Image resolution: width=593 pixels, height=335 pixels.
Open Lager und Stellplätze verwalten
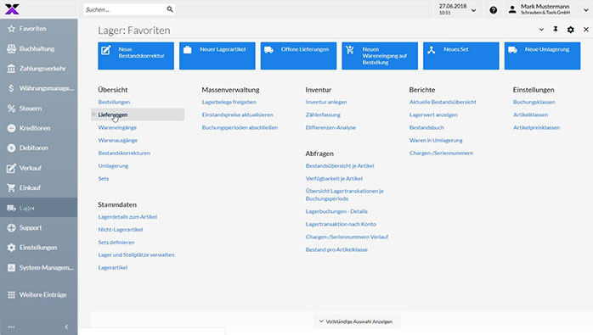pos(136,255)
